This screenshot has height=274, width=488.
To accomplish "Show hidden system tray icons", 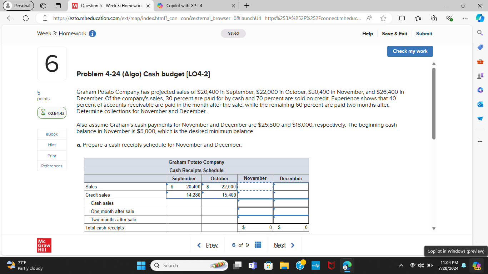I will pyautogui.click(x=401, y=265).
